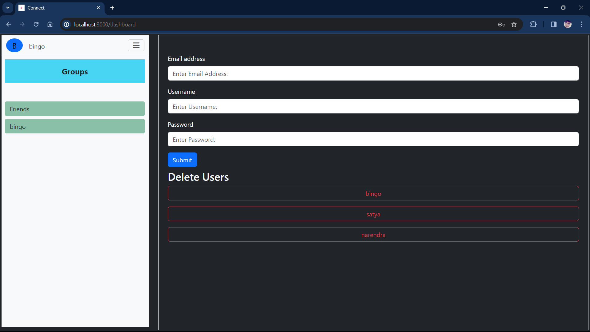Open password manager key icon
590x332 pixels.
pos(502,24)
